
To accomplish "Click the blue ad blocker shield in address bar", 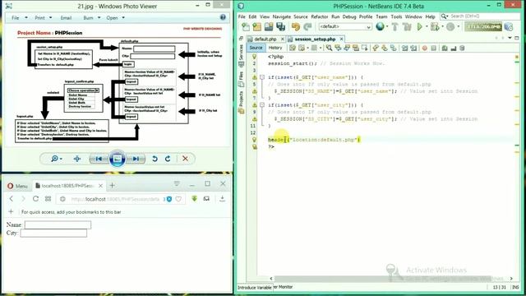I will [169, 199].
